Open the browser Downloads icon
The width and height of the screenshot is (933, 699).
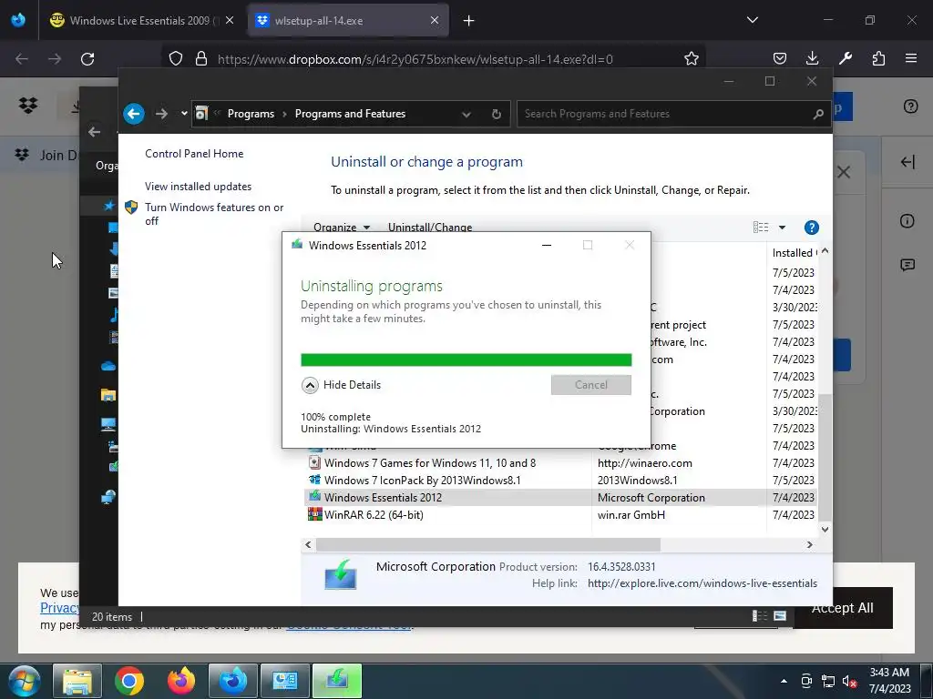(812, 58)
